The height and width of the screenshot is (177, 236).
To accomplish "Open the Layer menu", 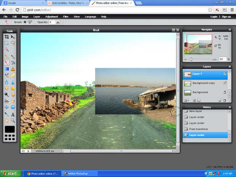I will (37, 17).
